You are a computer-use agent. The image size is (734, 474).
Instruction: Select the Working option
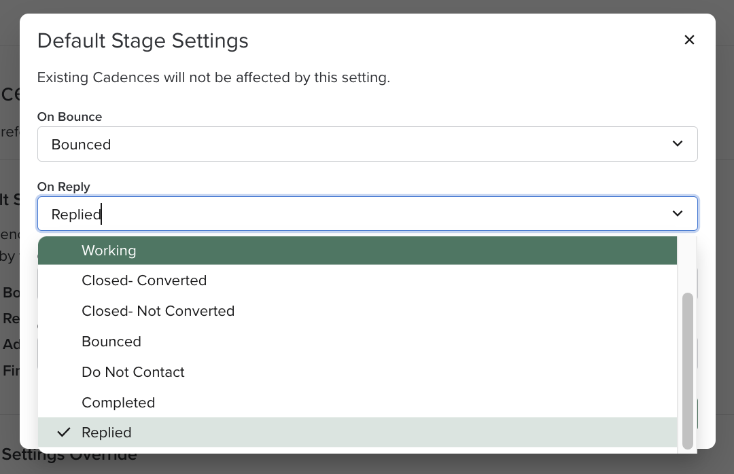point(357,251)
